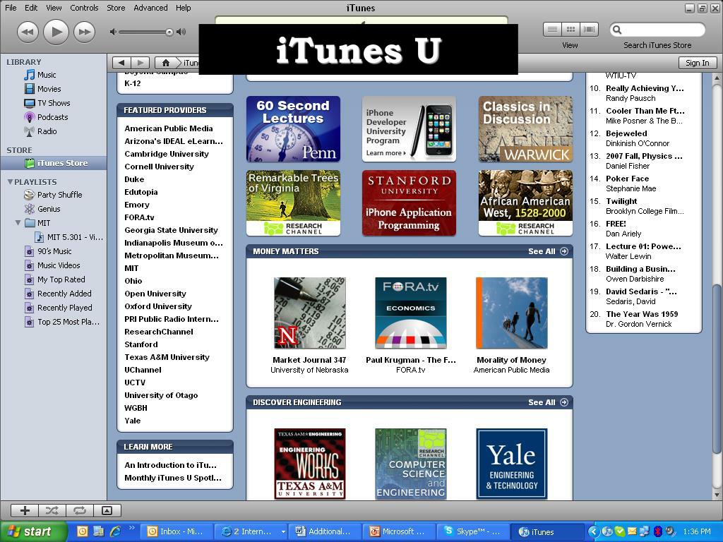Open the Stanford provider link
The image size is (723, 542).
pos(141,344)
